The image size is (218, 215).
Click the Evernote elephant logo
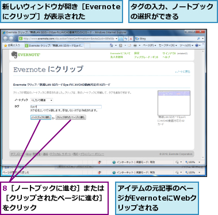click(x=14, y=55)
